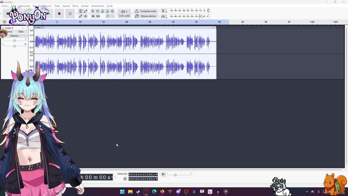Select the Audio 2.1 clip title bar

coord(125,27)
